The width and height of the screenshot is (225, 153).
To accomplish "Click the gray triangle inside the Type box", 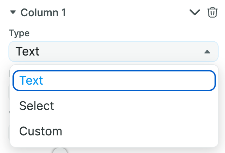I will coord(207,52).
